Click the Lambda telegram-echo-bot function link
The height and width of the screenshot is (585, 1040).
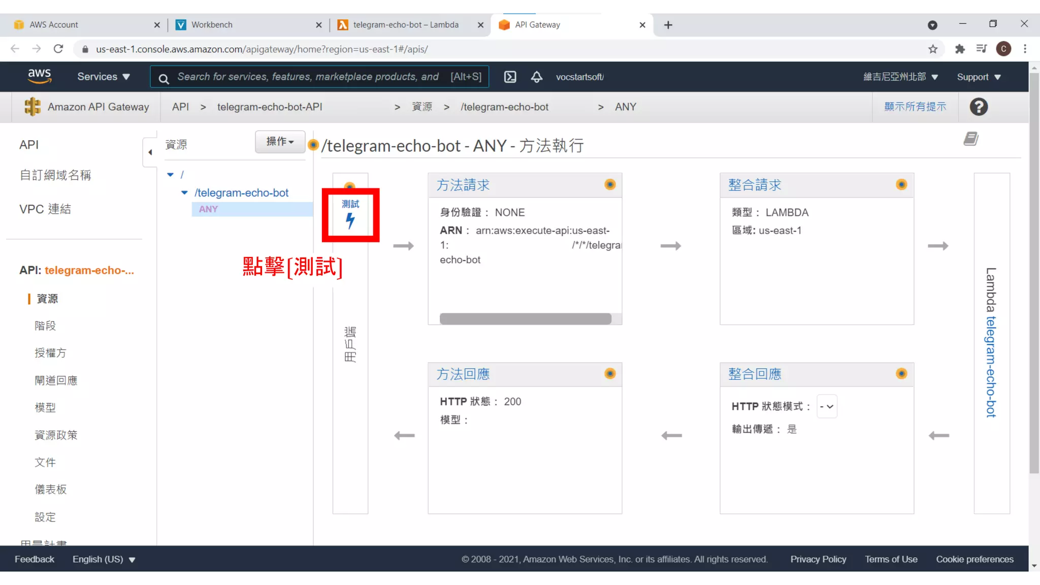click(x=991, y=366)
